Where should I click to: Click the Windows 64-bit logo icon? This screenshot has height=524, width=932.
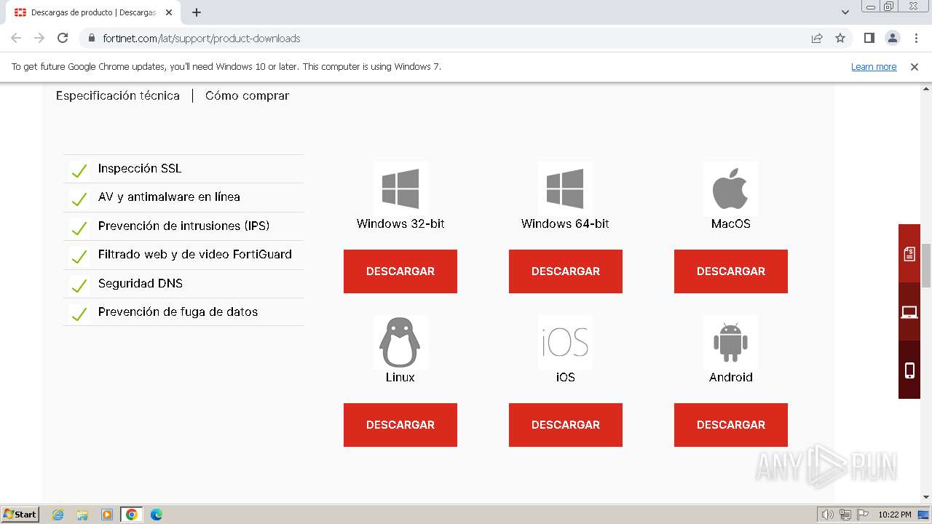pos(565,188)
